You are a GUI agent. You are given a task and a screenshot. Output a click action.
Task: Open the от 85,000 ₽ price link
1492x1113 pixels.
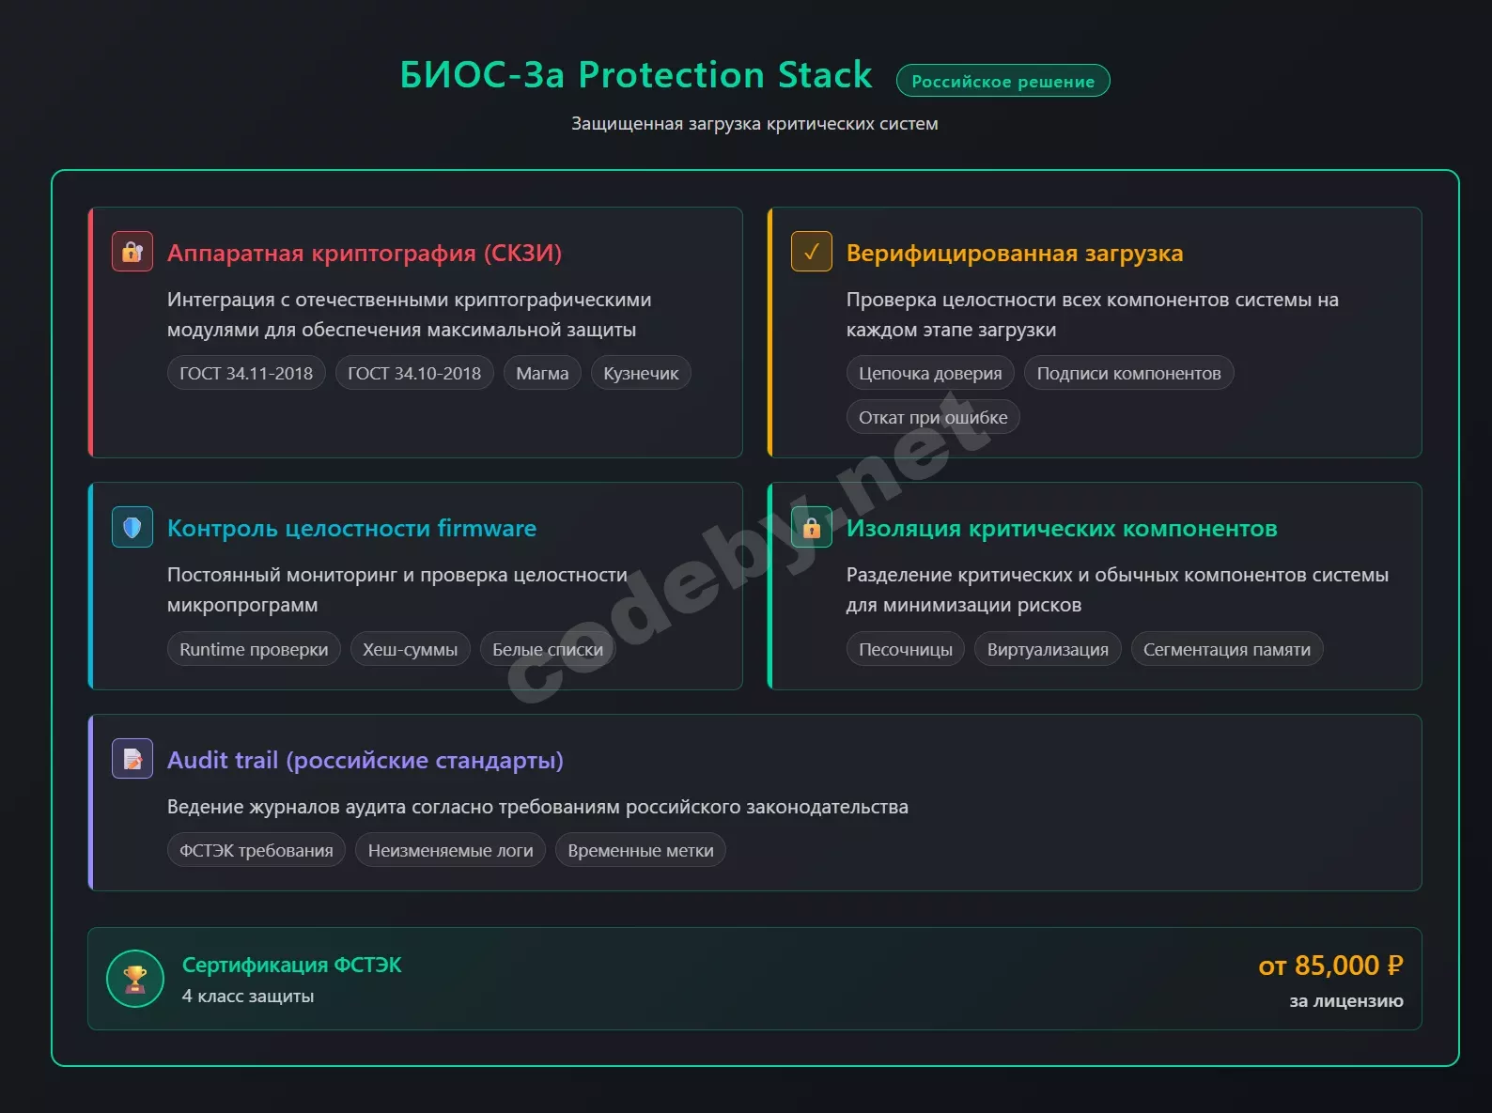pyautogui.click(x=1330, y=964)
